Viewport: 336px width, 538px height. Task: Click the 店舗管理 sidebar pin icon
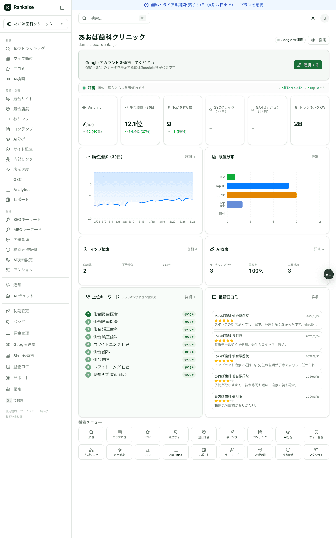point(8,240)
